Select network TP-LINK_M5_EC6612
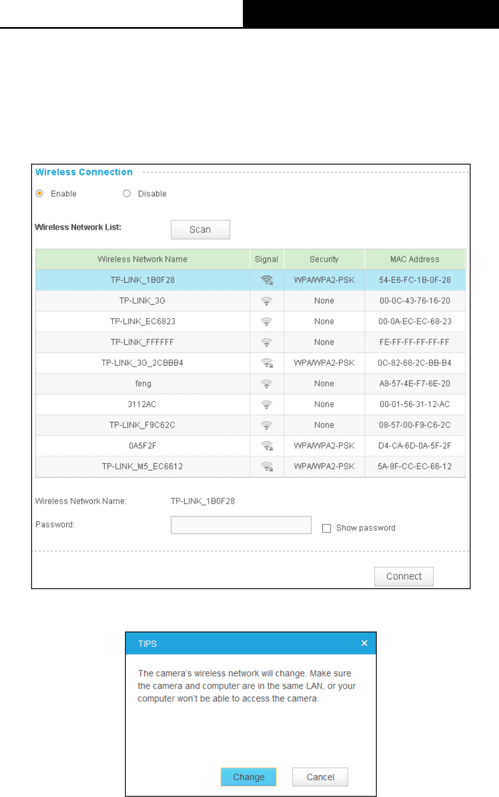499x797 pixels. tap(142, 466)
